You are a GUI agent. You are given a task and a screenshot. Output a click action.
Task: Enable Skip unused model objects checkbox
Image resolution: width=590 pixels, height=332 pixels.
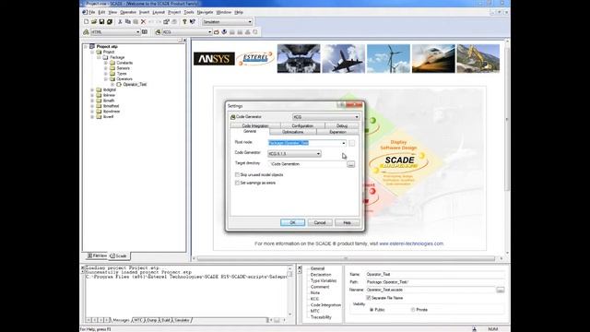pyautogui.click(x=237, y=174)
